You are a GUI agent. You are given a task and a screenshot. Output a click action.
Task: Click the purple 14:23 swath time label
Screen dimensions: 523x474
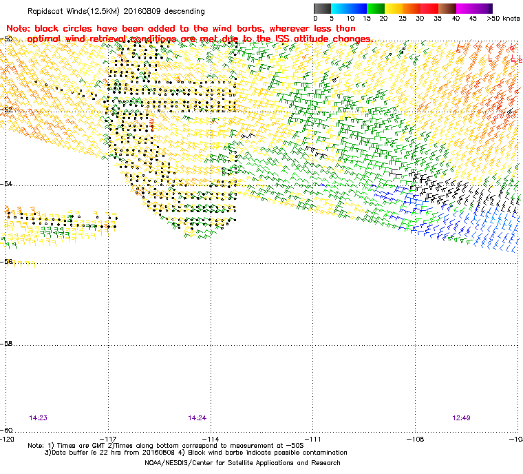click(x=38, y=418)
